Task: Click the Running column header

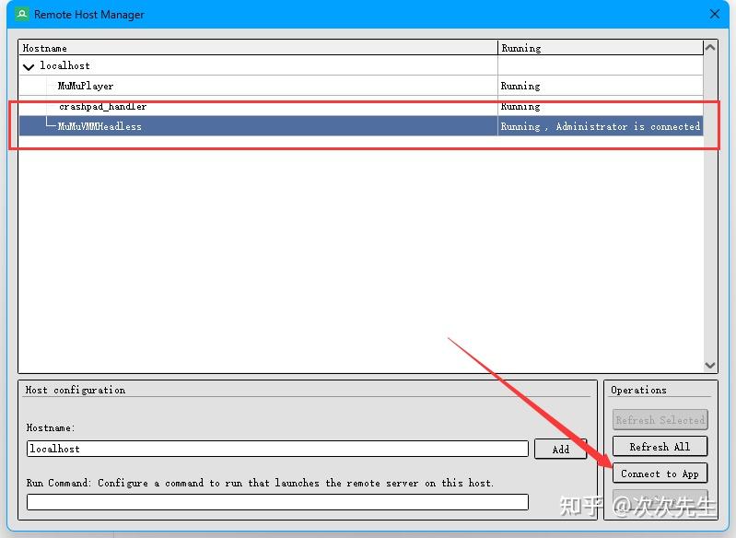Action: coord(599,48)
